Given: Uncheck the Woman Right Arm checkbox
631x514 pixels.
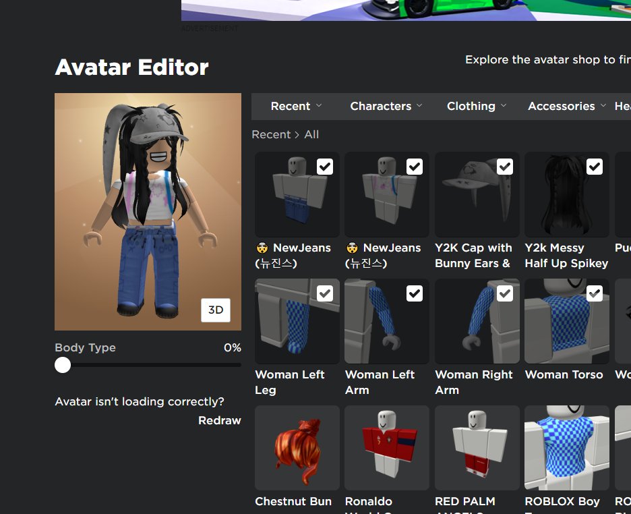Looking at the screenshot, I should click(505, 293).
